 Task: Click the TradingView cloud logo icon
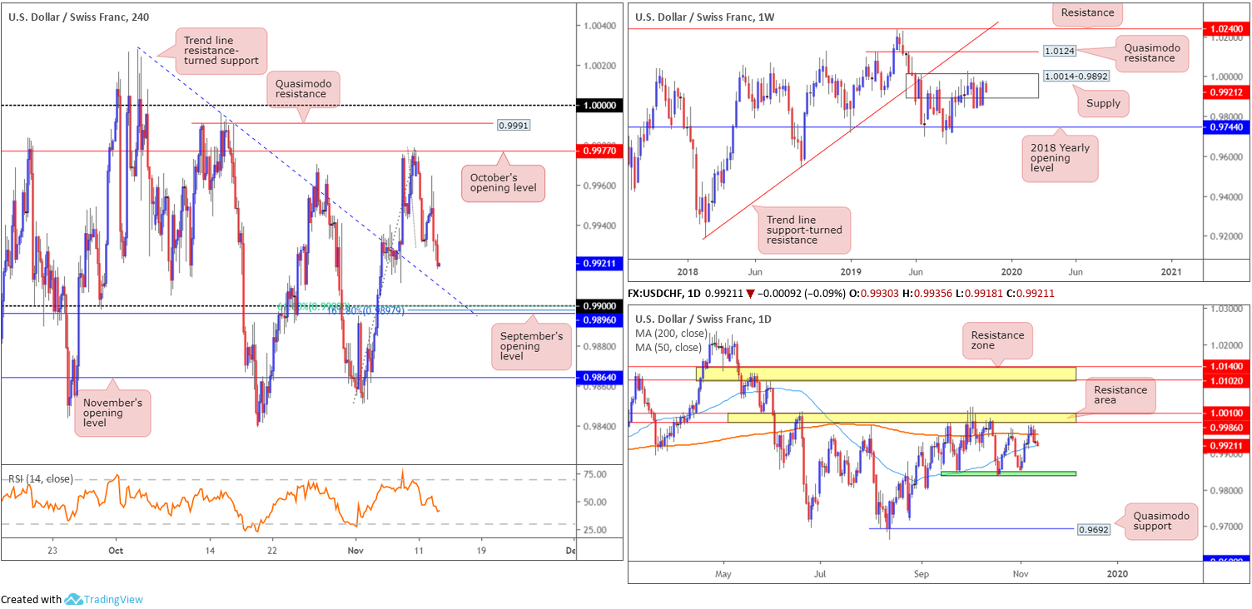point(72,599)
